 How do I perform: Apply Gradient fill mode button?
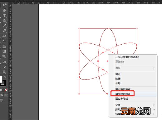(2, 90)
